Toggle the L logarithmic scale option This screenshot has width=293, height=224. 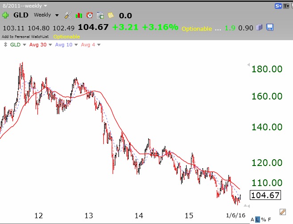click(x=258, y=220)
